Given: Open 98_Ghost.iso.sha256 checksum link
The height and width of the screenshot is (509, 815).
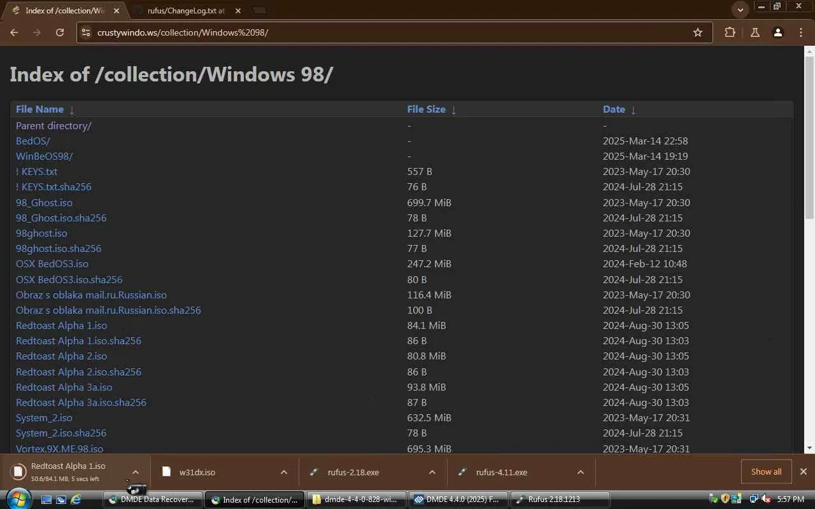Looking at the screenshot, I should 61,218.
